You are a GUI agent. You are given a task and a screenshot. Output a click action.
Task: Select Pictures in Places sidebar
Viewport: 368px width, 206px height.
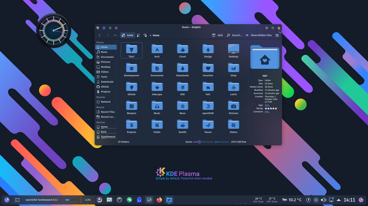click(106, 62)
